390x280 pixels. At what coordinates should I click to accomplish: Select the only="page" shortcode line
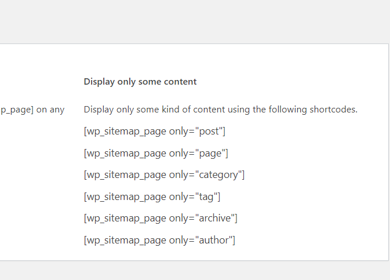coord(156,153)
